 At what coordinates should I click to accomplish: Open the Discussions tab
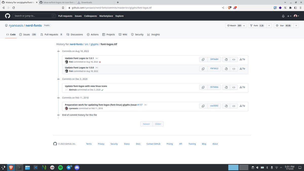click(x=75, y=34)
